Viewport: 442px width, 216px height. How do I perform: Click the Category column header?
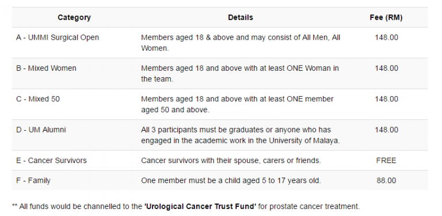tap(74, 17)
